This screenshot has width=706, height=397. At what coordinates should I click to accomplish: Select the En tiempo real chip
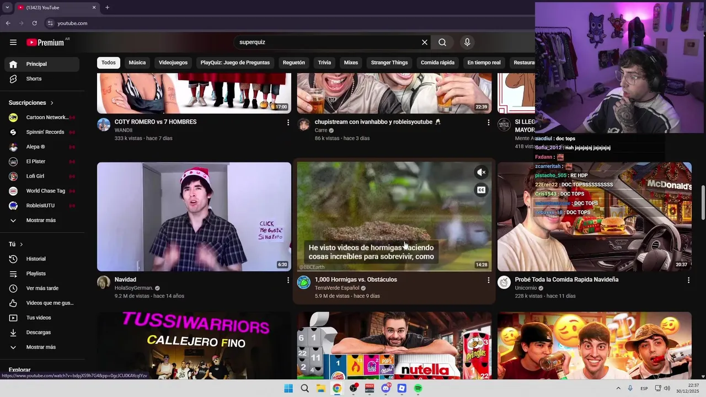click(484, 63)
